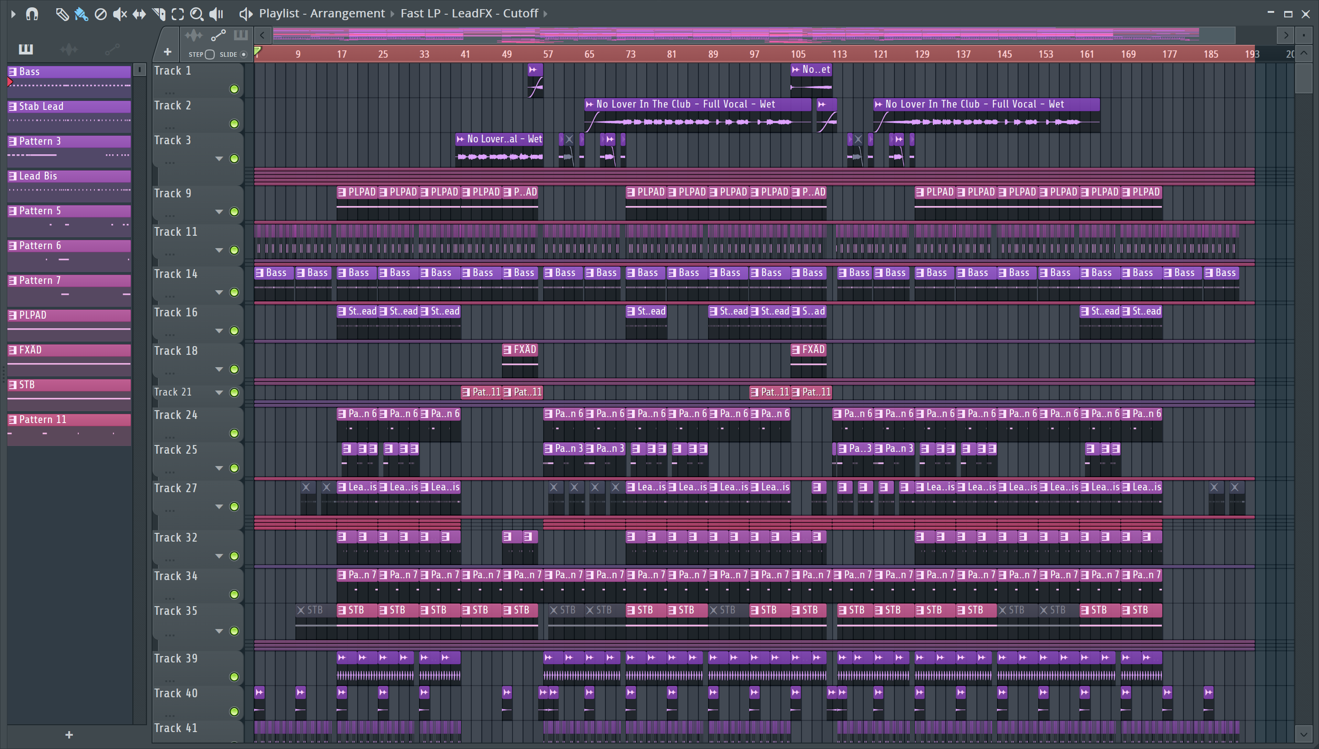Toggle the SLIDE mode radio button
Screen dimensions: 1319x749
click(244, 54)
